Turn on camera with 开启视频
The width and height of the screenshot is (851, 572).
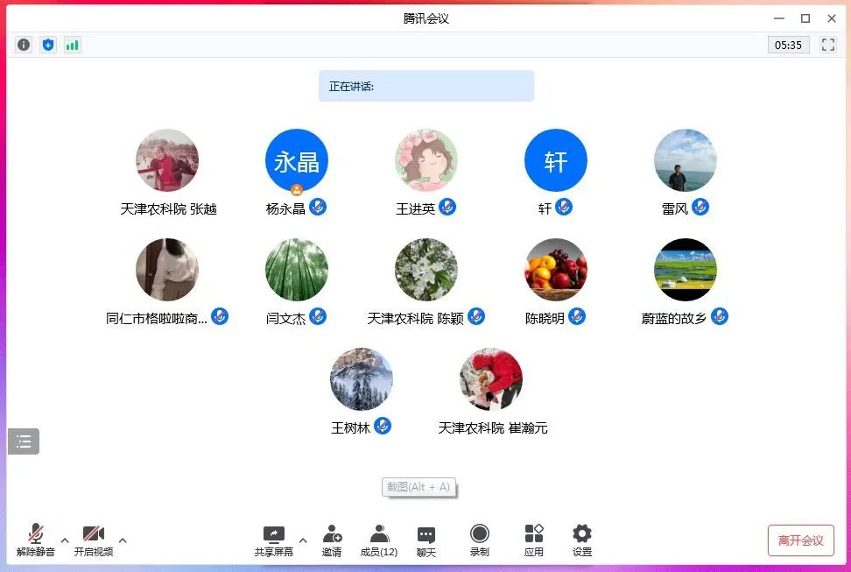point(94,540)
